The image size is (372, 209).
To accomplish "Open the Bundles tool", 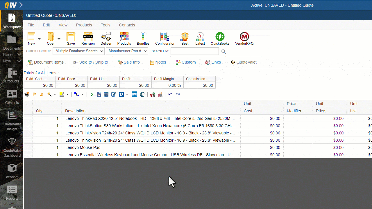I will [x=143, y=38].
